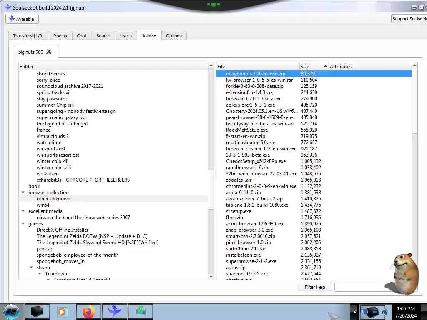Select file pink-browser-1.0.zip

pyautogui.click(x=249, y=242)
